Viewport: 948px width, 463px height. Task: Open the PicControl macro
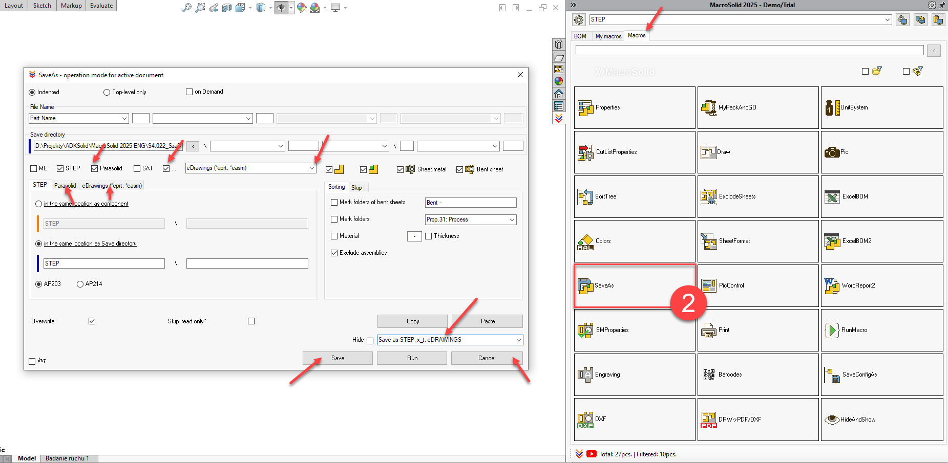pyautogui.click(x=758, y=285)
